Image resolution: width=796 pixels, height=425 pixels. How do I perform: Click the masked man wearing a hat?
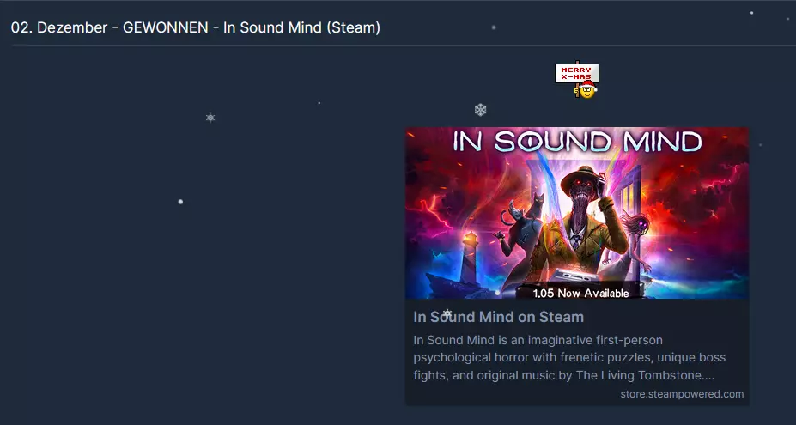[x=583, y=218]
